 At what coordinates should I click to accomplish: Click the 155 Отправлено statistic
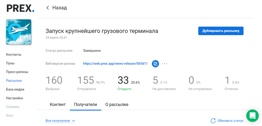(91, 83)
